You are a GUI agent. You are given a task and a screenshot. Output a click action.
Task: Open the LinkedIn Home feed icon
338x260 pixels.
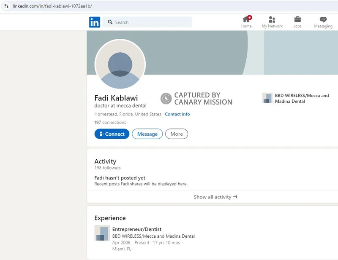(x=246, y=20)
